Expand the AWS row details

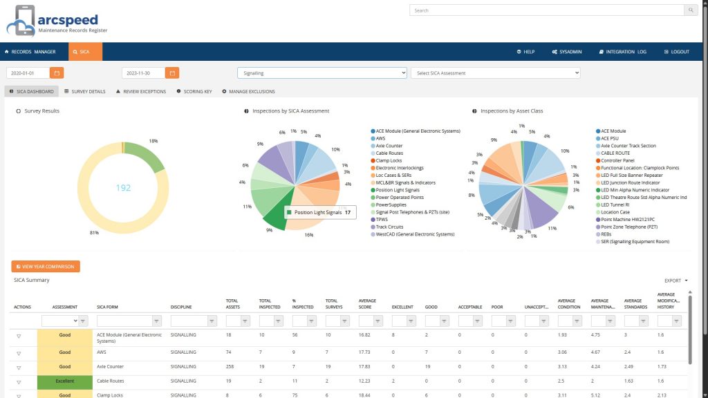coord(19,351)
